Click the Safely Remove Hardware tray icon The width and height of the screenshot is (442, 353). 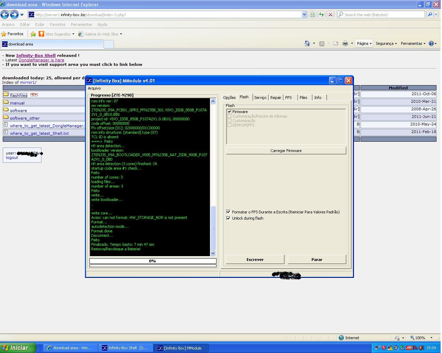(x=402, y=348)
